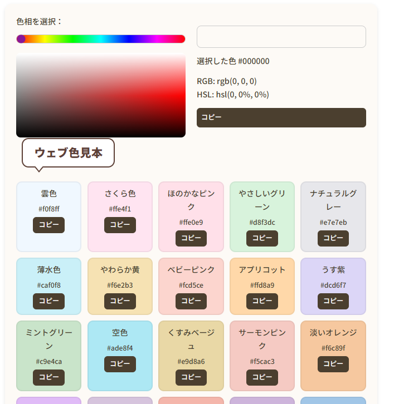Copy the 雲色 #f0f8ff color
The width and height of the screenshot is (394, 404).
coord(48,225)
